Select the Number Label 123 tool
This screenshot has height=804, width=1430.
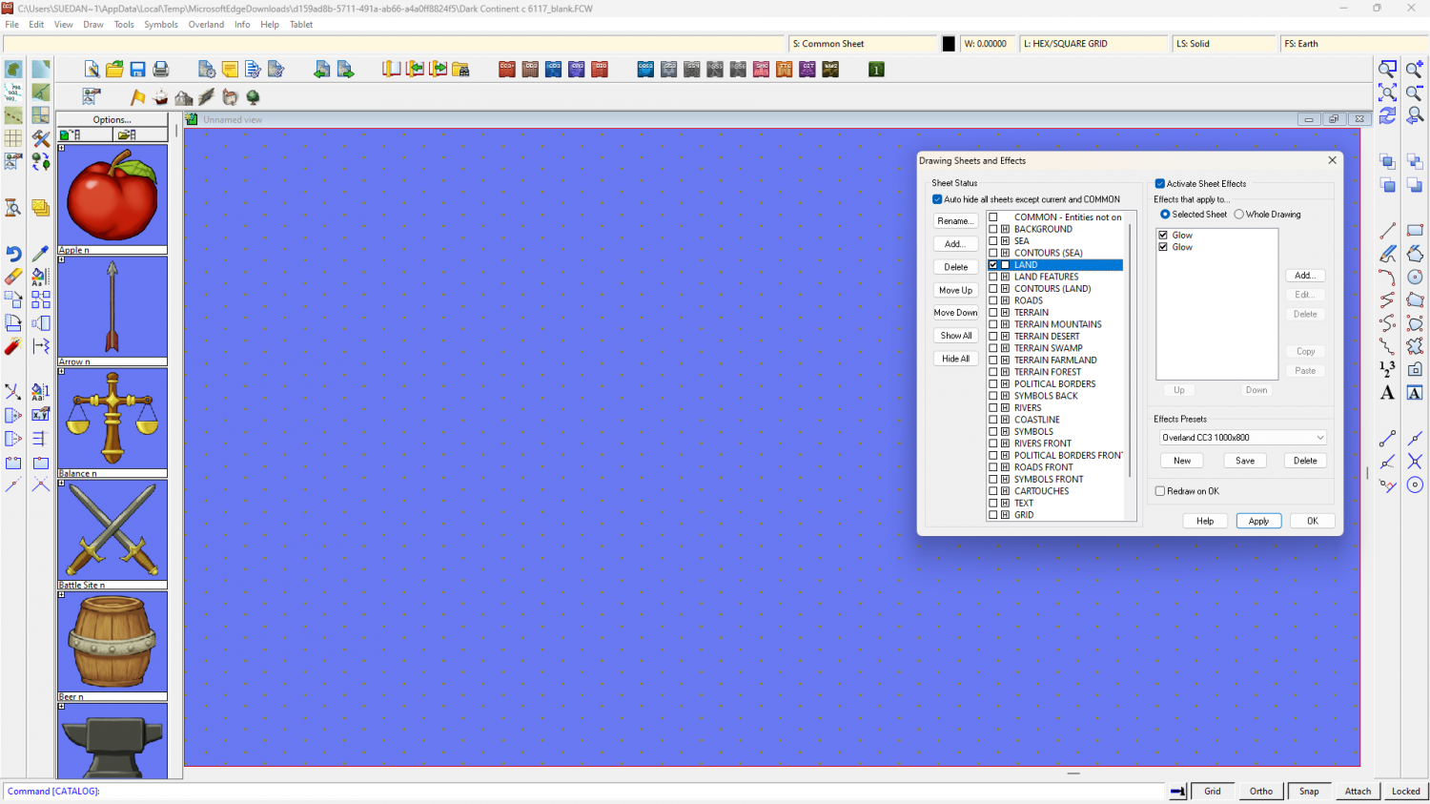coord(1387,369)
